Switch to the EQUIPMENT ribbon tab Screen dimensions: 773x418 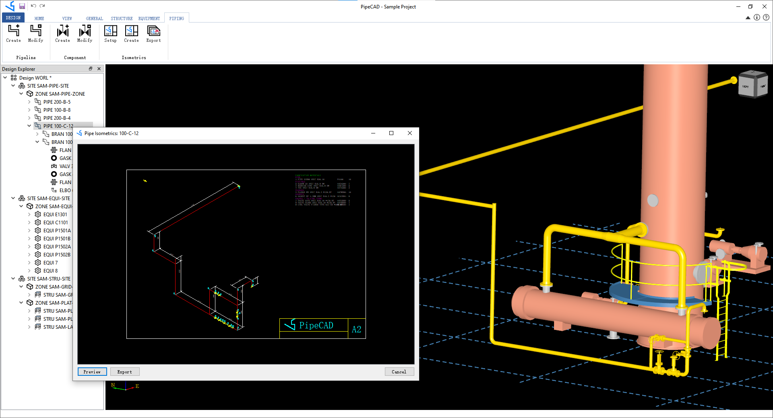149,18
